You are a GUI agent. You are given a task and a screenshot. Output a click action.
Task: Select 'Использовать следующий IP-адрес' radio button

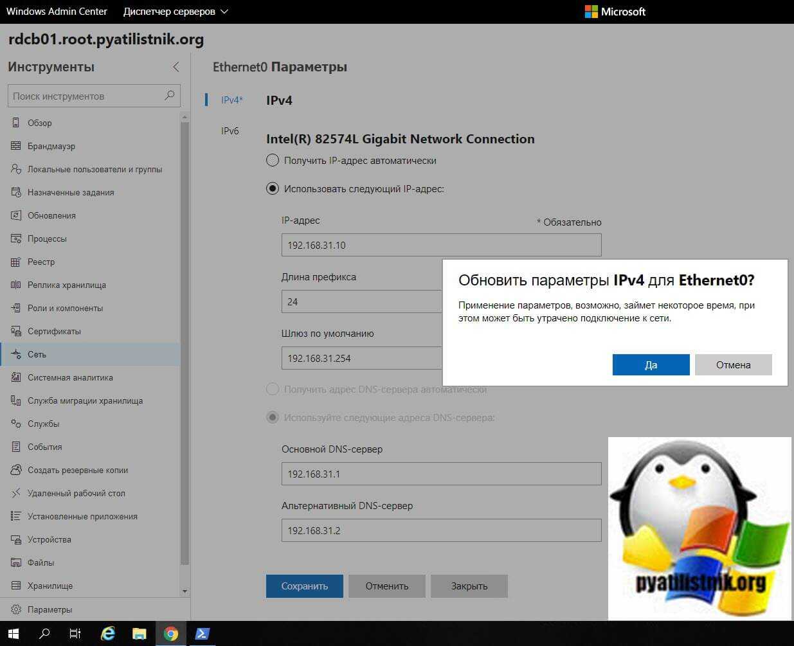coord(273,188)
